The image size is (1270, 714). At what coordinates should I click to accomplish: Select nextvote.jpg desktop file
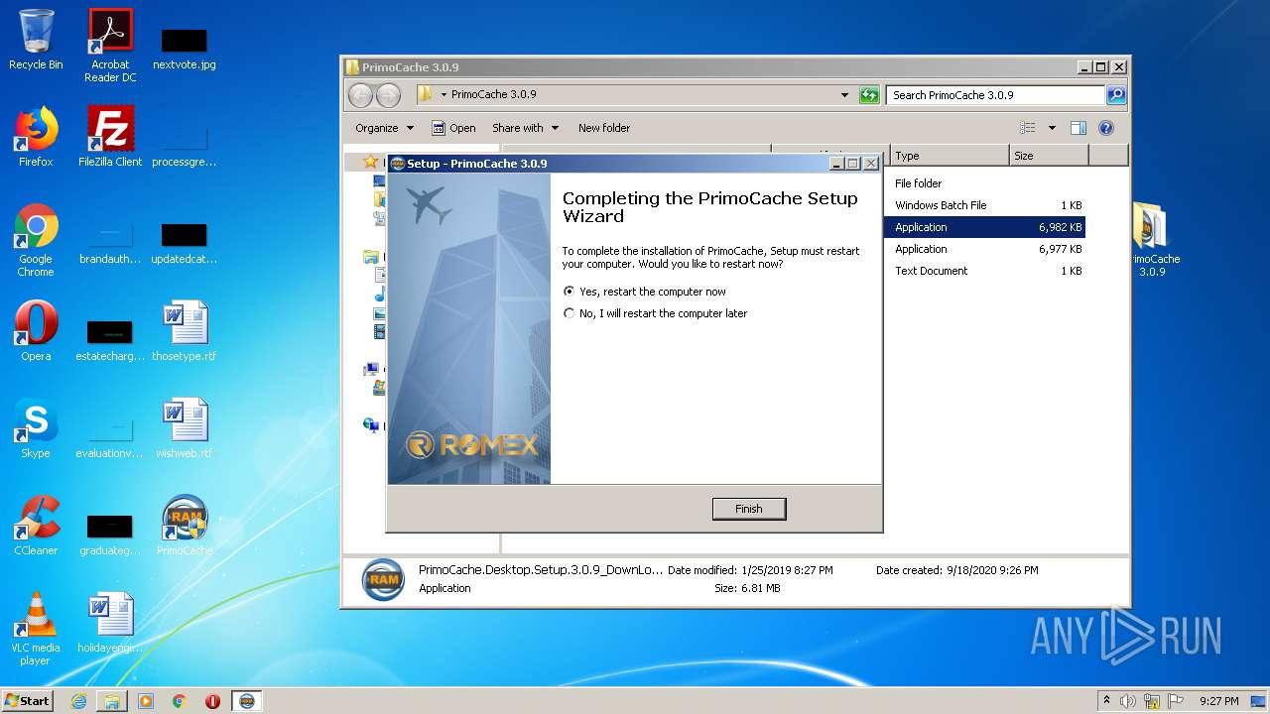(185, 48)
